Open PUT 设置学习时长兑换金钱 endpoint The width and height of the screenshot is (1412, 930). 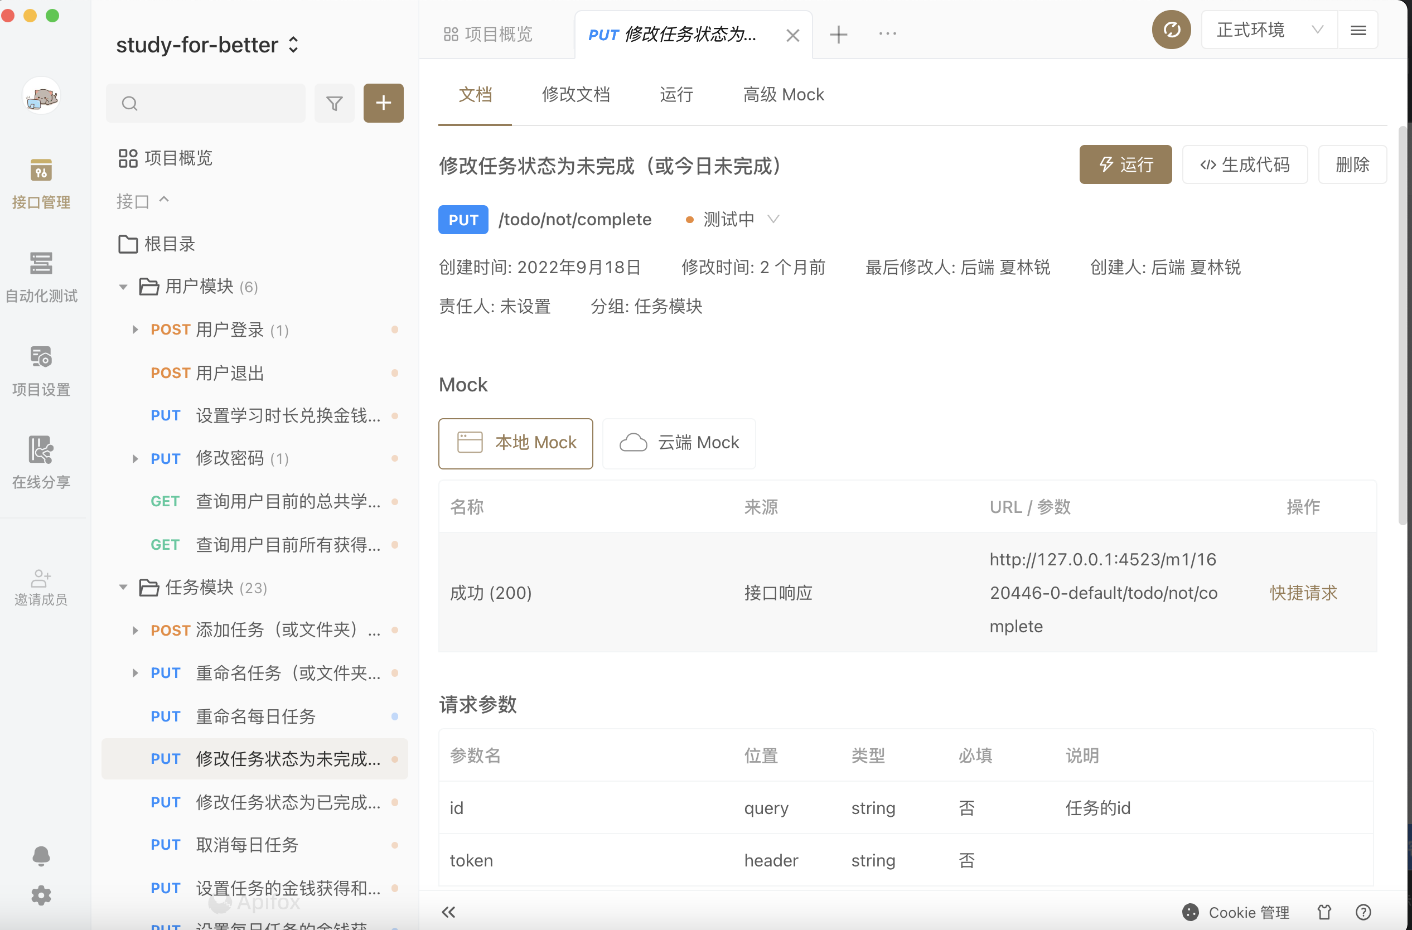(255, 416)
